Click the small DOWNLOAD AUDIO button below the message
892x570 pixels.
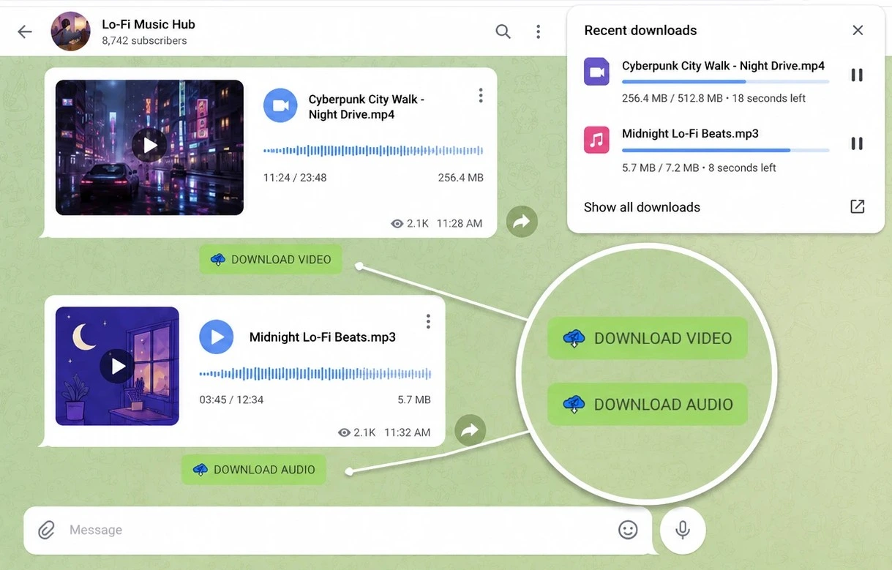tap(254, 470)
